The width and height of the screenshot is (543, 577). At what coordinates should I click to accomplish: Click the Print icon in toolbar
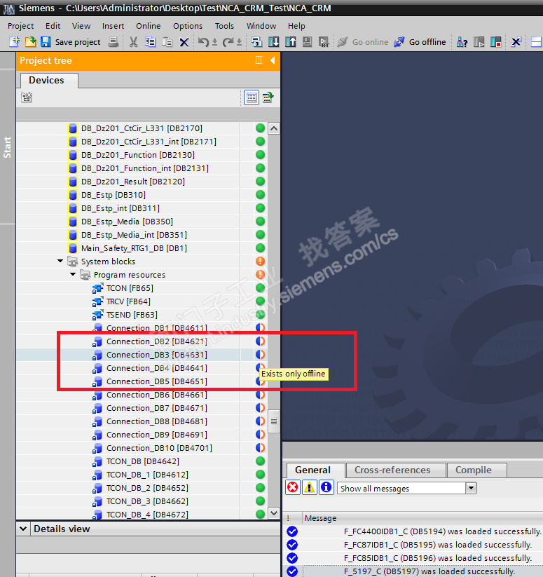click(x=114, y=42)
